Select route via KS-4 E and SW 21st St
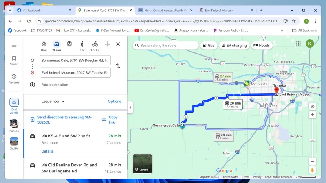Screen dimensions: 326x183 [76, 144]
